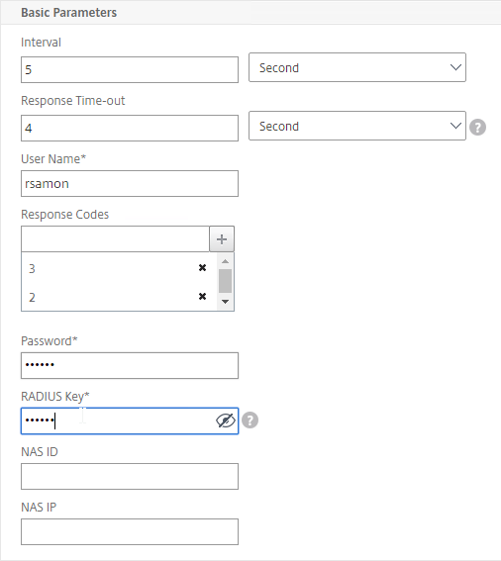The height and width of the screenshot is (561, 501).
Task: Remove response code 2 from list
Action: pyautogui.click(x=202, y=296)
